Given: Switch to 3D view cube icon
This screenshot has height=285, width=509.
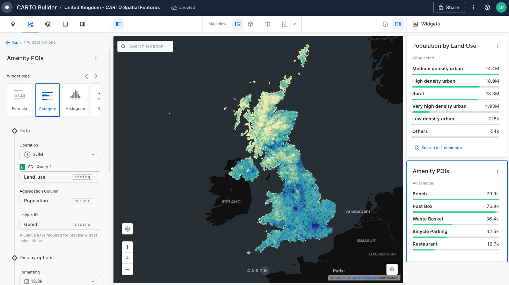Looking at the screenshot, I should pyautogui.click(x=250, y=24).
